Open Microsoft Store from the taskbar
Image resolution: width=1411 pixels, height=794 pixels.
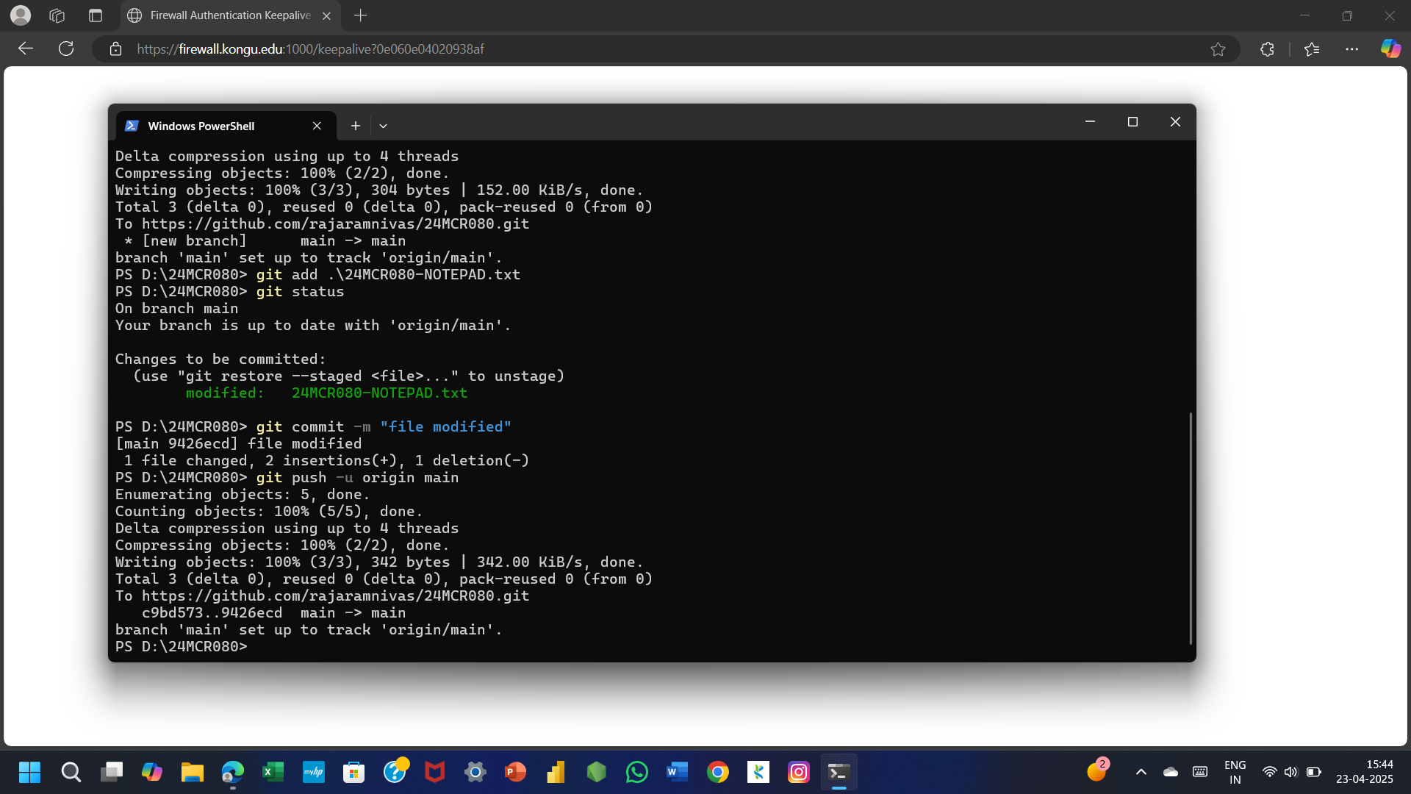point(354,772)
